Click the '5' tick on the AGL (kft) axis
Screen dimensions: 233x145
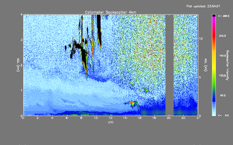tap(200, 77)
